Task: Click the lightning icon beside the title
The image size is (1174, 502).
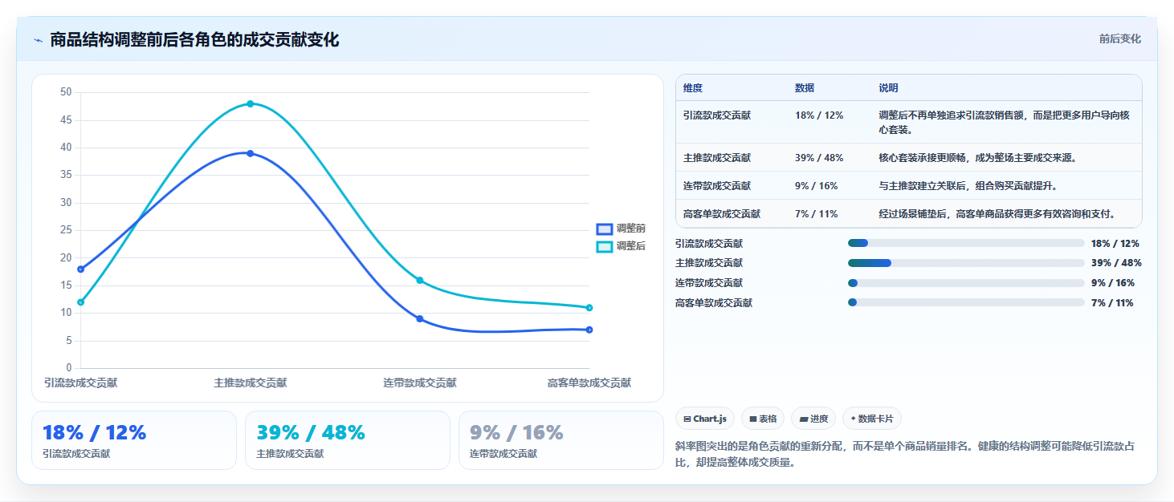Action: point(38,40)
